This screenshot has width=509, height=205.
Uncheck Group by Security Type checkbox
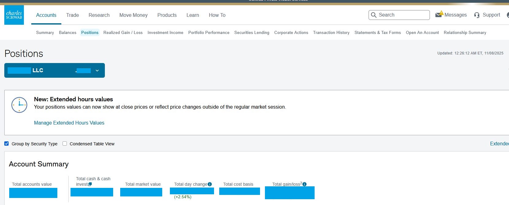tap(6, 143)
